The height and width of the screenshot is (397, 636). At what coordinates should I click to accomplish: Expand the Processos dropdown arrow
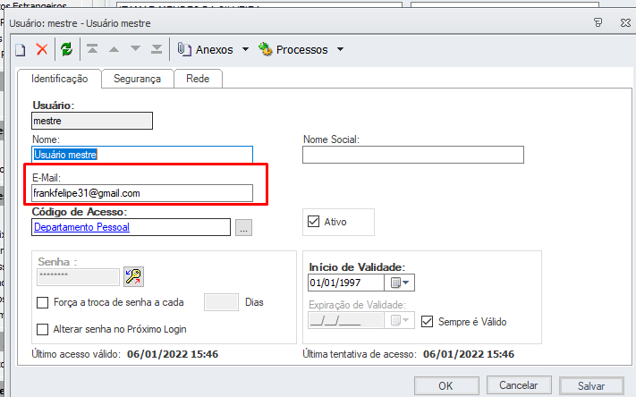tap(340, 49)
